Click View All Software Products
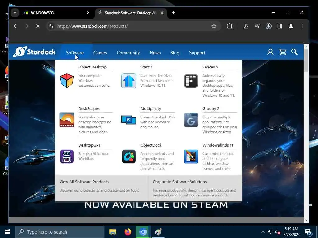The image size is (318, 238). pos(84,182)
